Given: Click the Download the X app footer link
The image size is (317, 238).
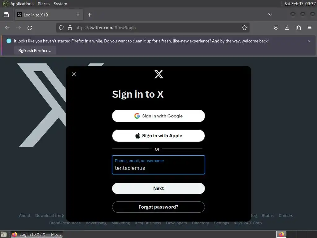Looking at the screenshot, I should [50, 216].
